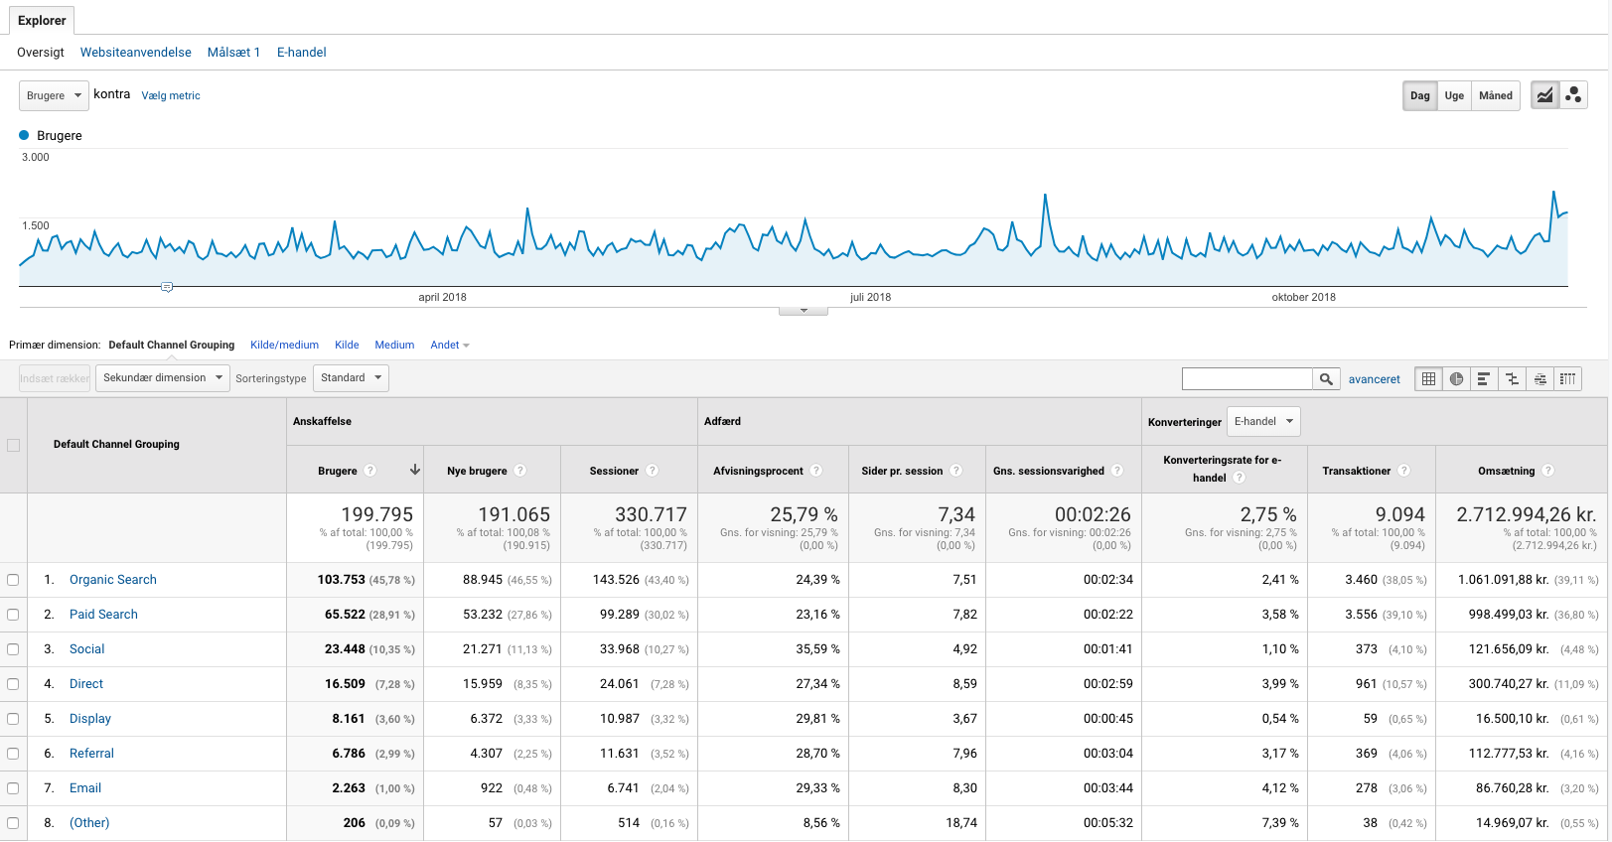Switch to the line chart view
1612x842 pixels.
point(1544,95)
